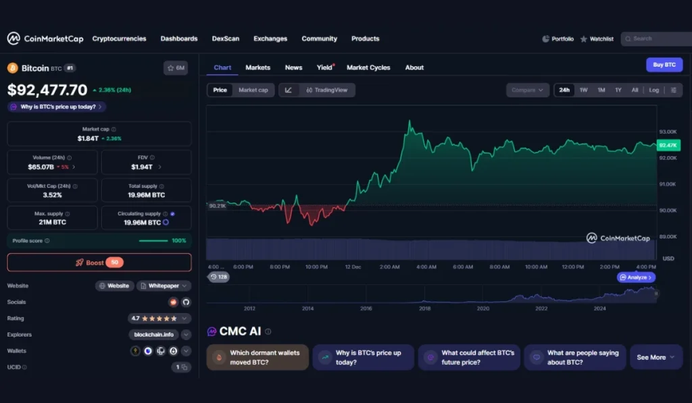Open chart settings icon right of Log
The image size is (692, 403).
coord(673,89)
